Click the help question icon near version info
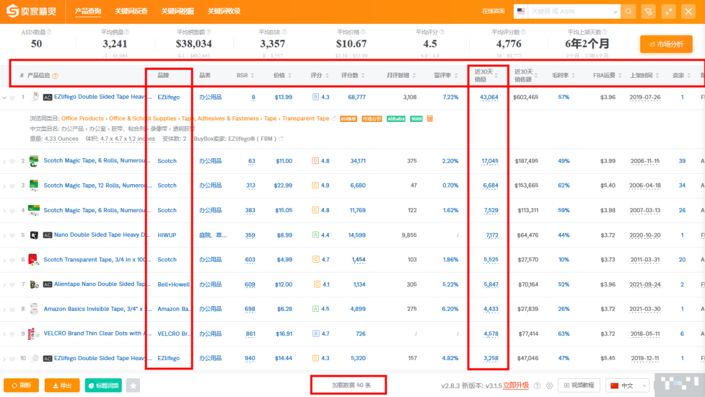This screenshot has width=705, height=397. [537, 386]
